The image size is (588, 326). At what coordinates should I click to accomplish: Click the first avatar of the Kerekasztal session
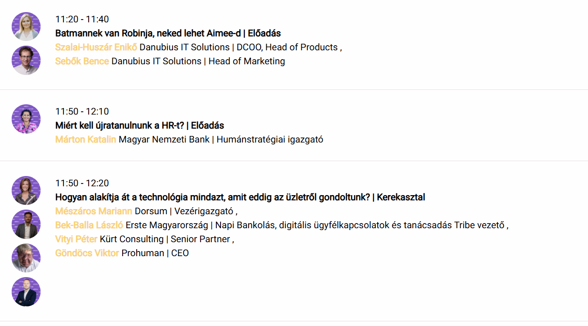point(26,190)
